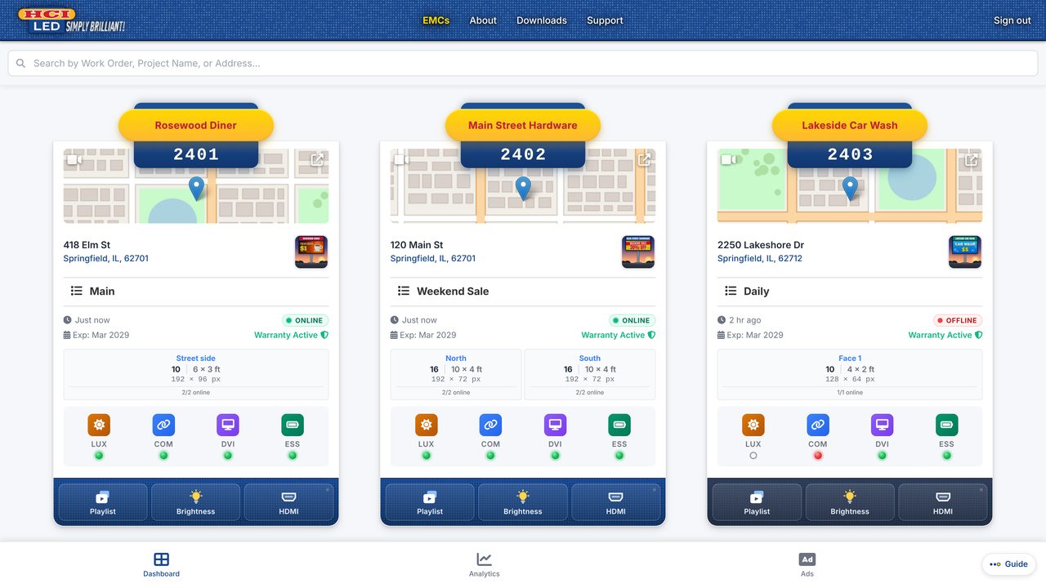Select the EMCs nav item

click(x=436, y=20)
